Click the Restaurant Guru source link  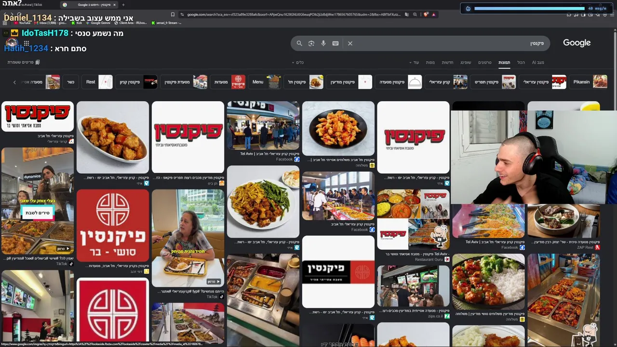click(x=432, y=259)
